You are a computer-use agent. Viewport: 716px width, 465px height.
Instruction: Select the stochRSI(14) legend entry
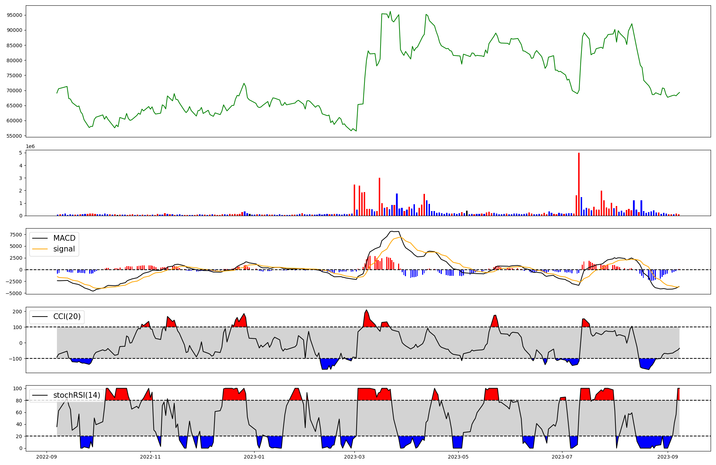pos(77,395)
